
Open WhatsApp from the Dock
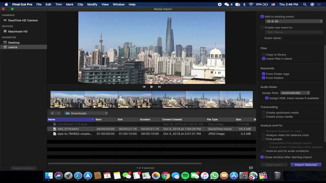click(x=214, y=175)
